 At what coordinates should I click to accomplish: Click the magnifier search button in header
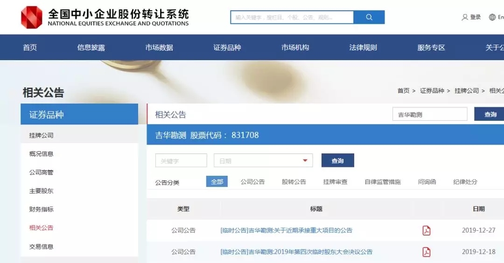pos(369,17)
